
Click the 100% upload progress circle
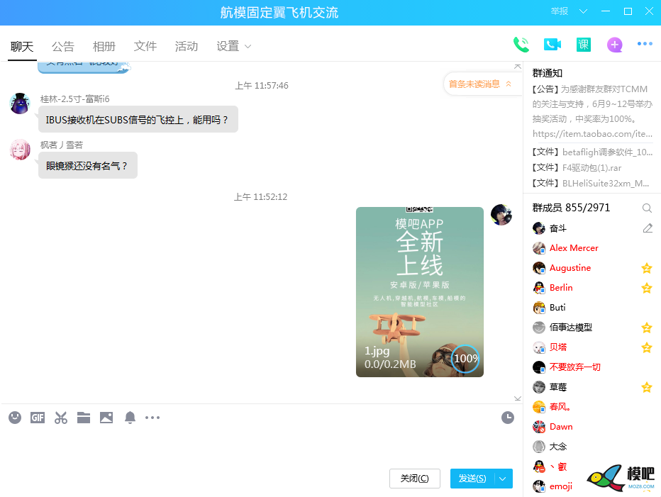pos(465,359)
